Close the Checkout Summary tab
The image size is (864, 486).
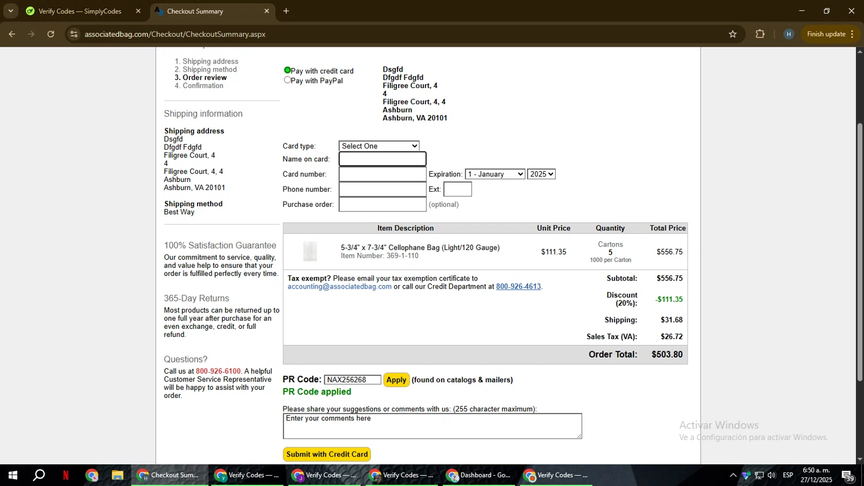(267, 11)
